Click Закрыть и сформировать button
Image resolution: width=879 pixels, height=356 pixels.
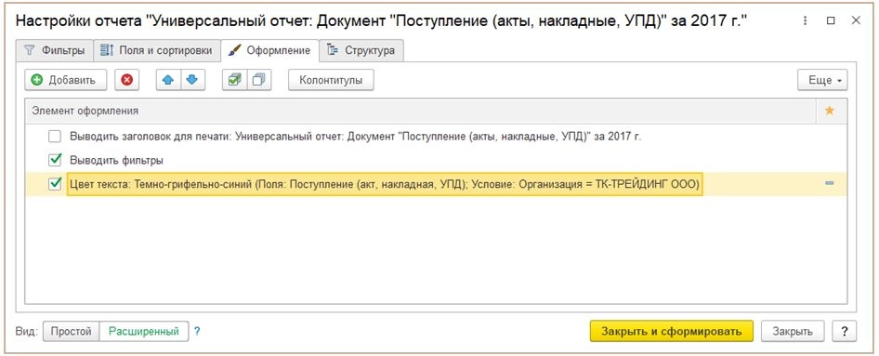pos(672,331)
